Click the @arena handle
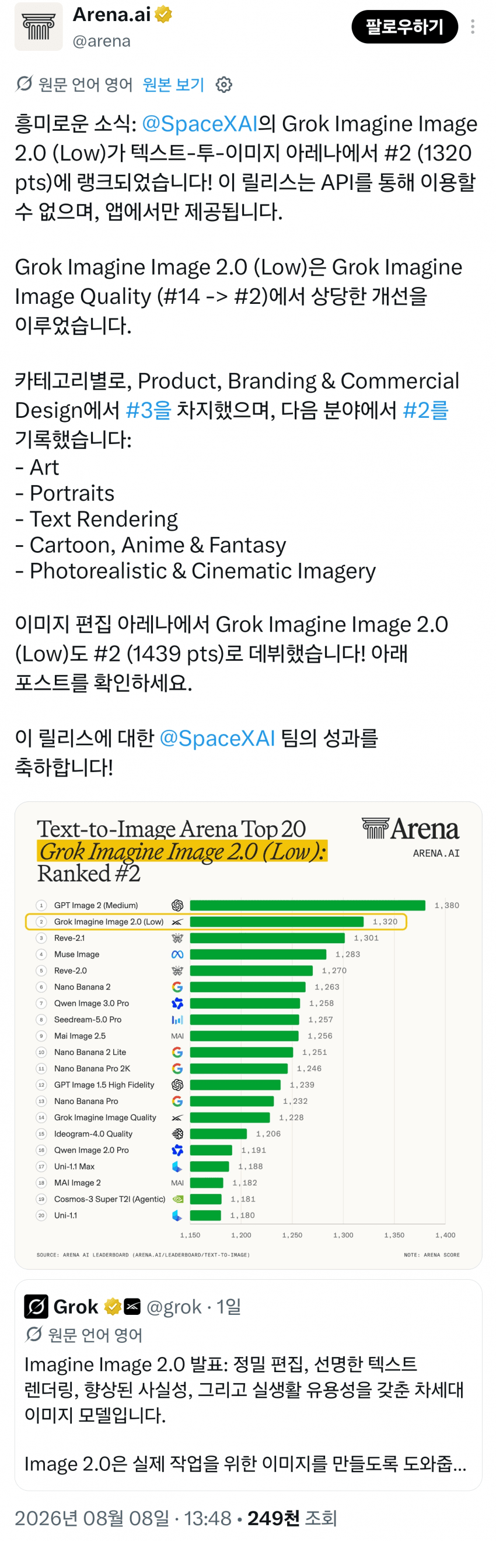Image resolution: width=496 pixels, height=1541 pixels. 102,41
